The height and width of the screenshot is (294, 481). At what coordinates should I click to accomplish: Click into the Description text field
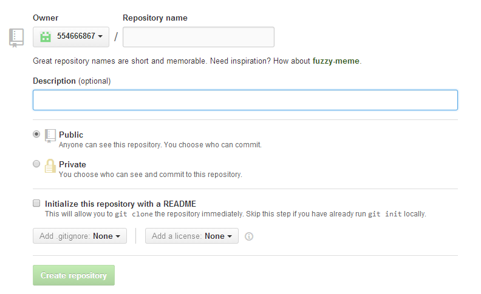[245, 100]
